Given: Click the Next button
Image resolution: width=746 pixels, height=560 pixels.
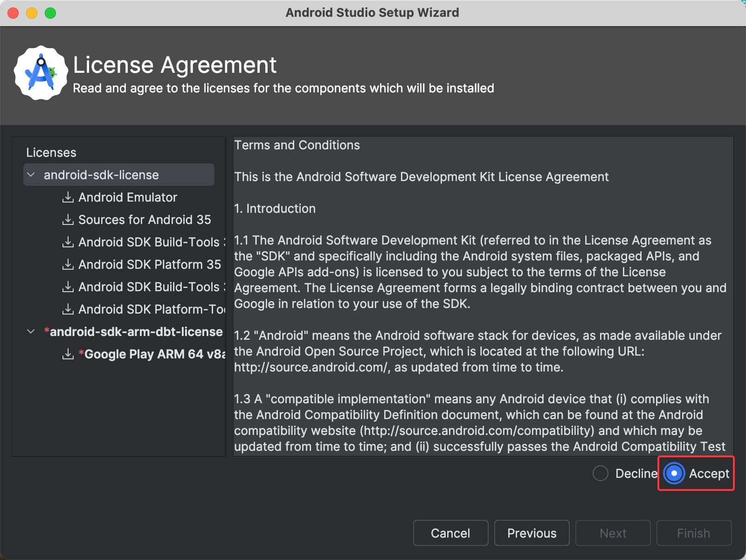Looking at the screenshot, I should (x=613, y=533).
